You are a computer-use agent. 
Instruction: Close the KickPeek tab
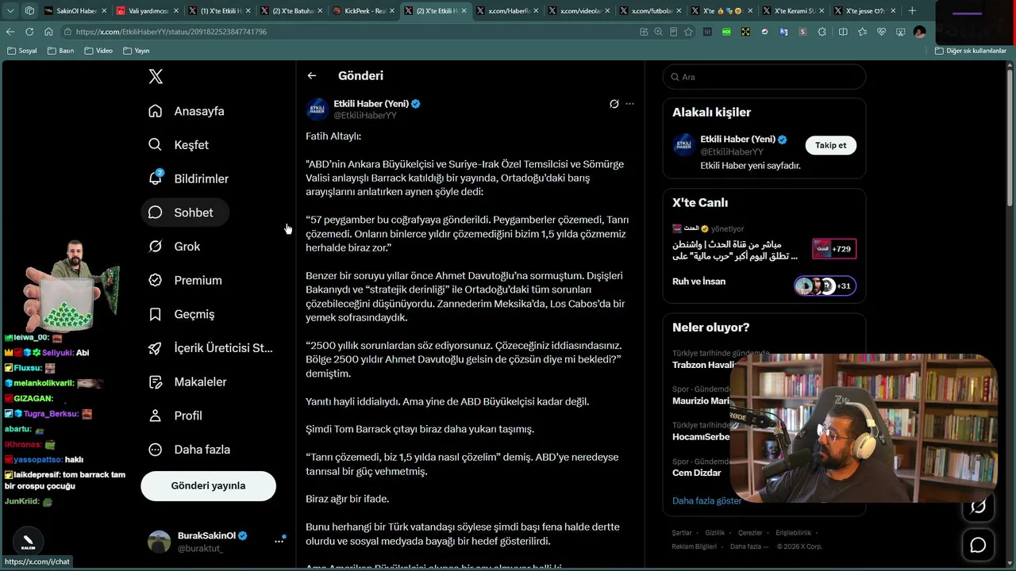coord(391,11)
